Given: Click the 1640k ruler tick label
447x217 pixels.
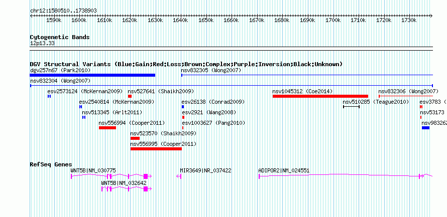Looking at the screenshot, I should click(180, 21).
